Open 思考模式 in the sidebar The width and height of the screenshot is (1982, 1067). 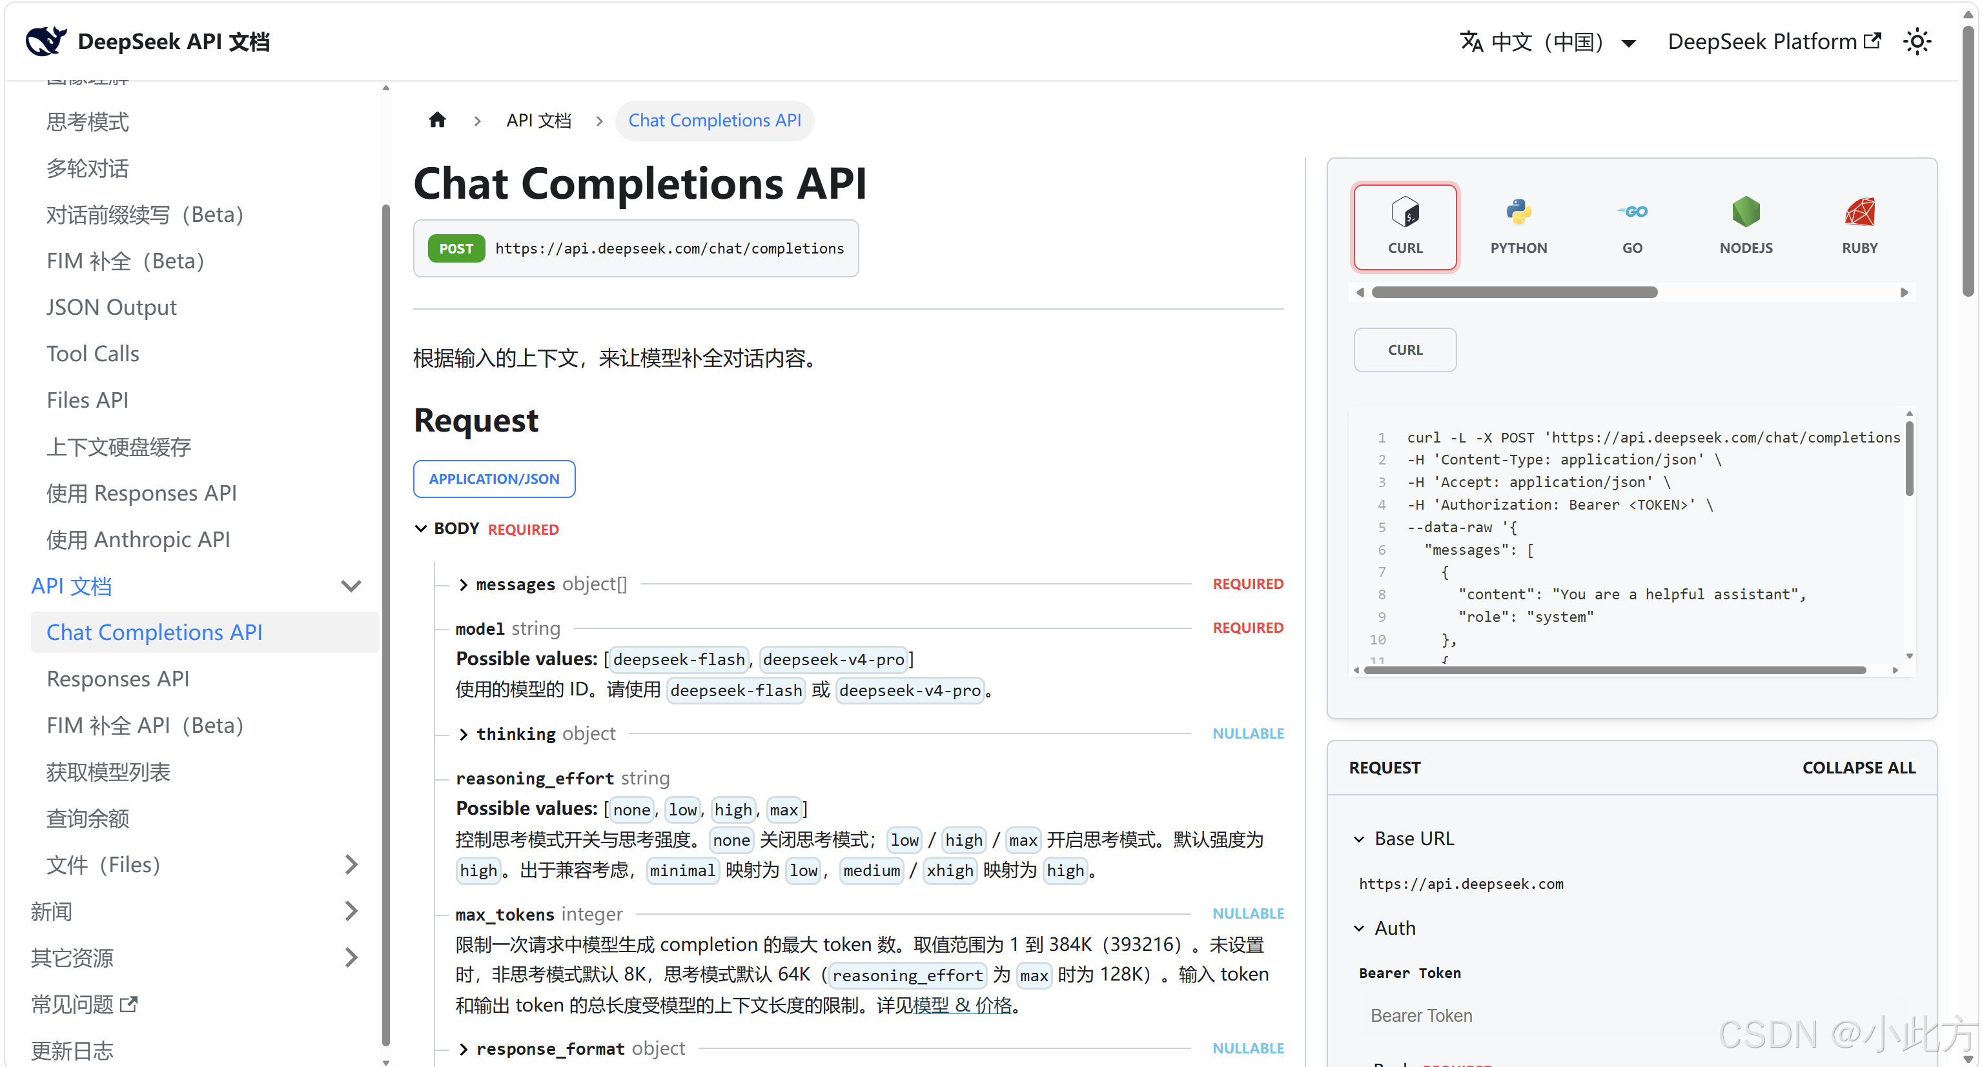[x=88, y=122]
